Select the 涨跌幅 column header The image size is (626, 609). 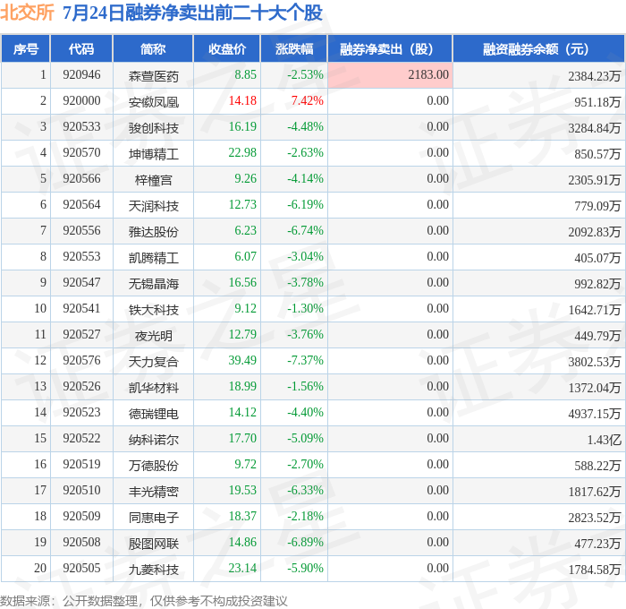coord(294,48)
